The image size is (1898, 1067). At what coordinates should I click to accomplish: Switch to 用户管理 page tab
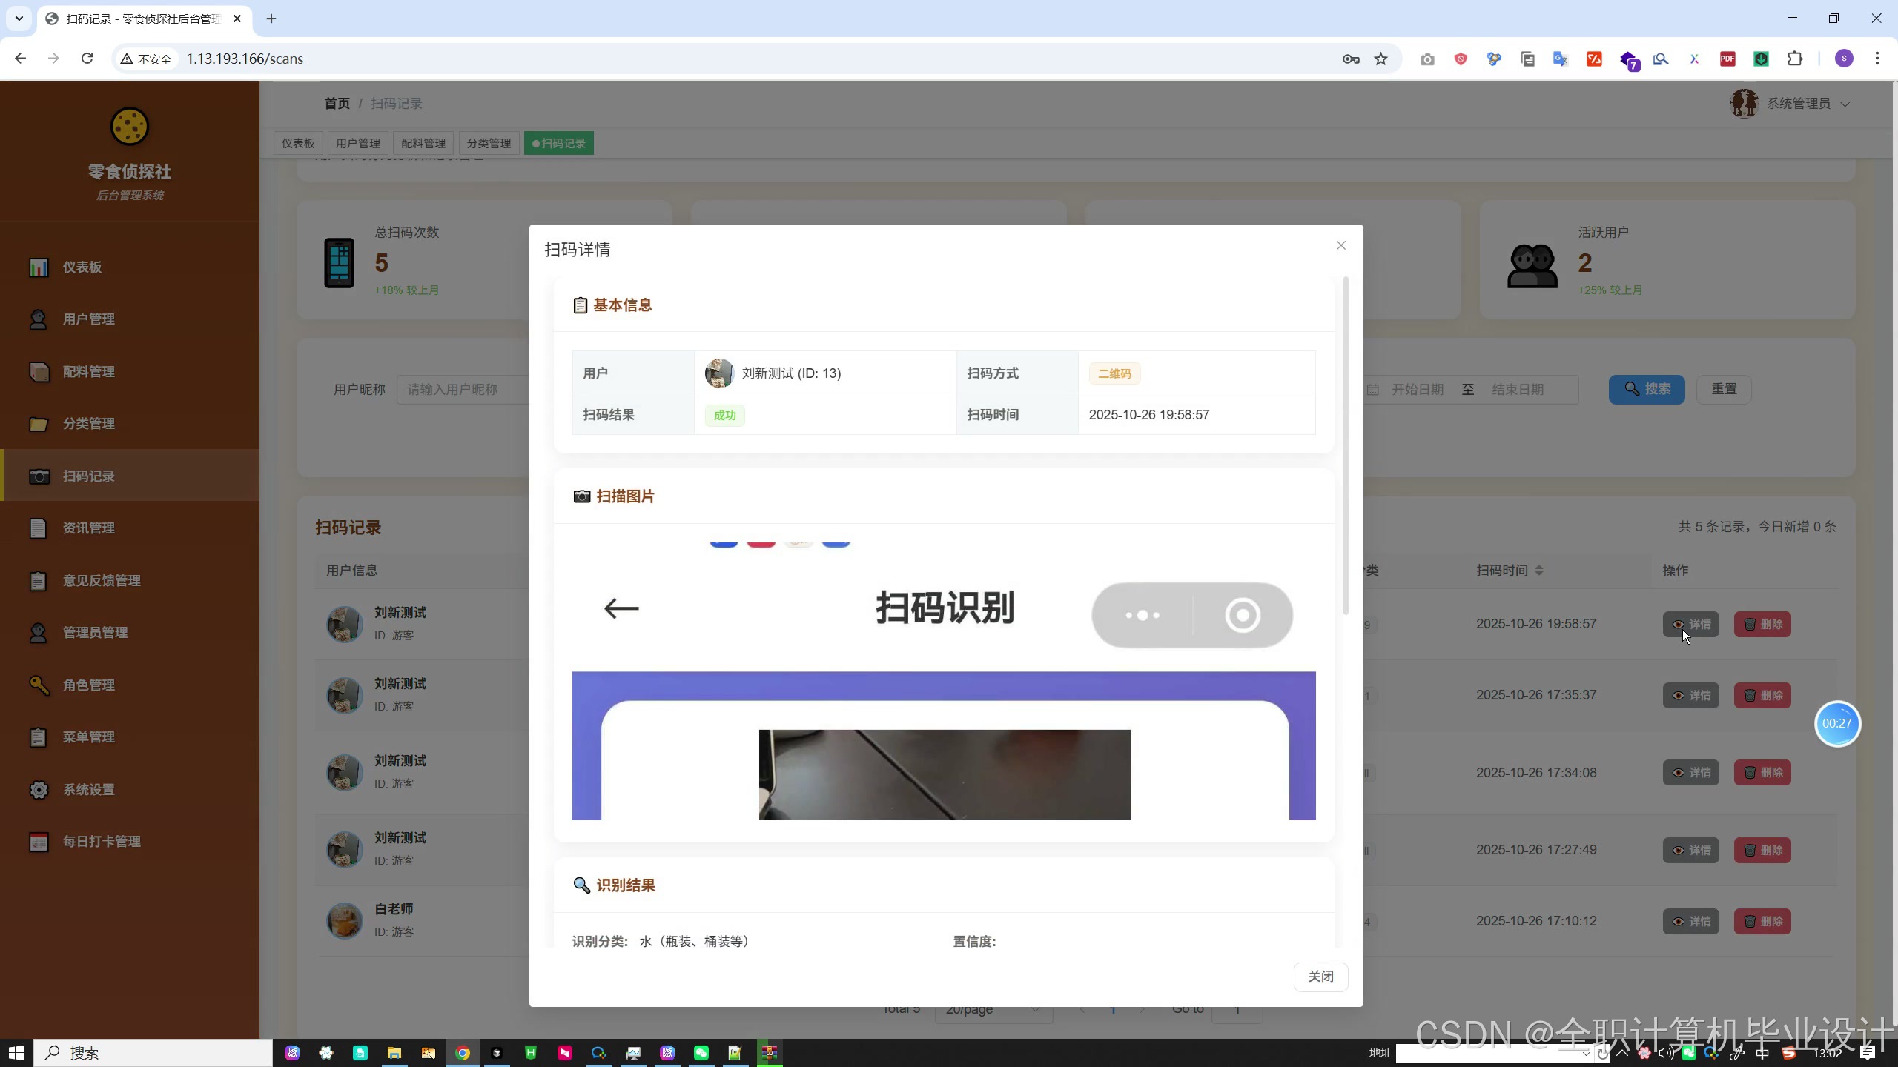coord(357,143)
